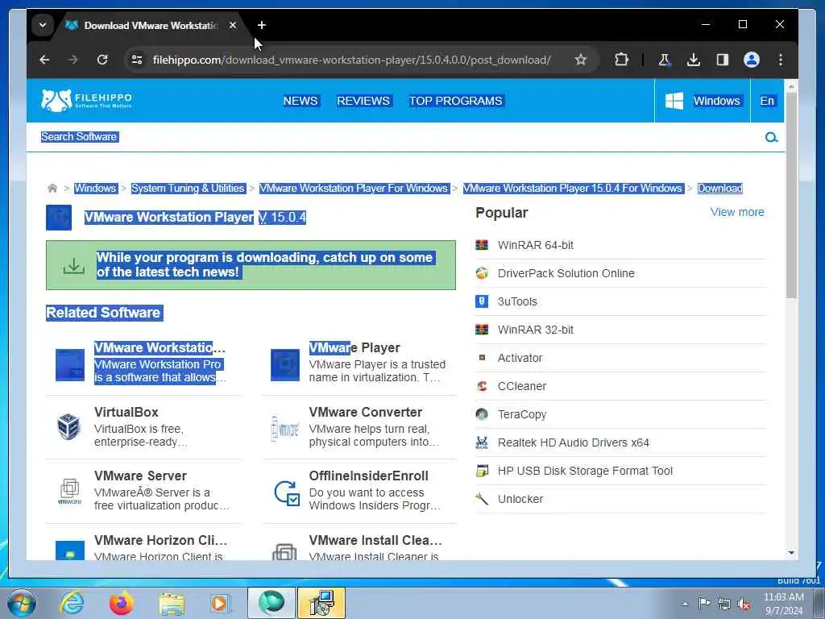Click the VMware Converter icon
Screen dimensions: 825x619
point(284,429)
